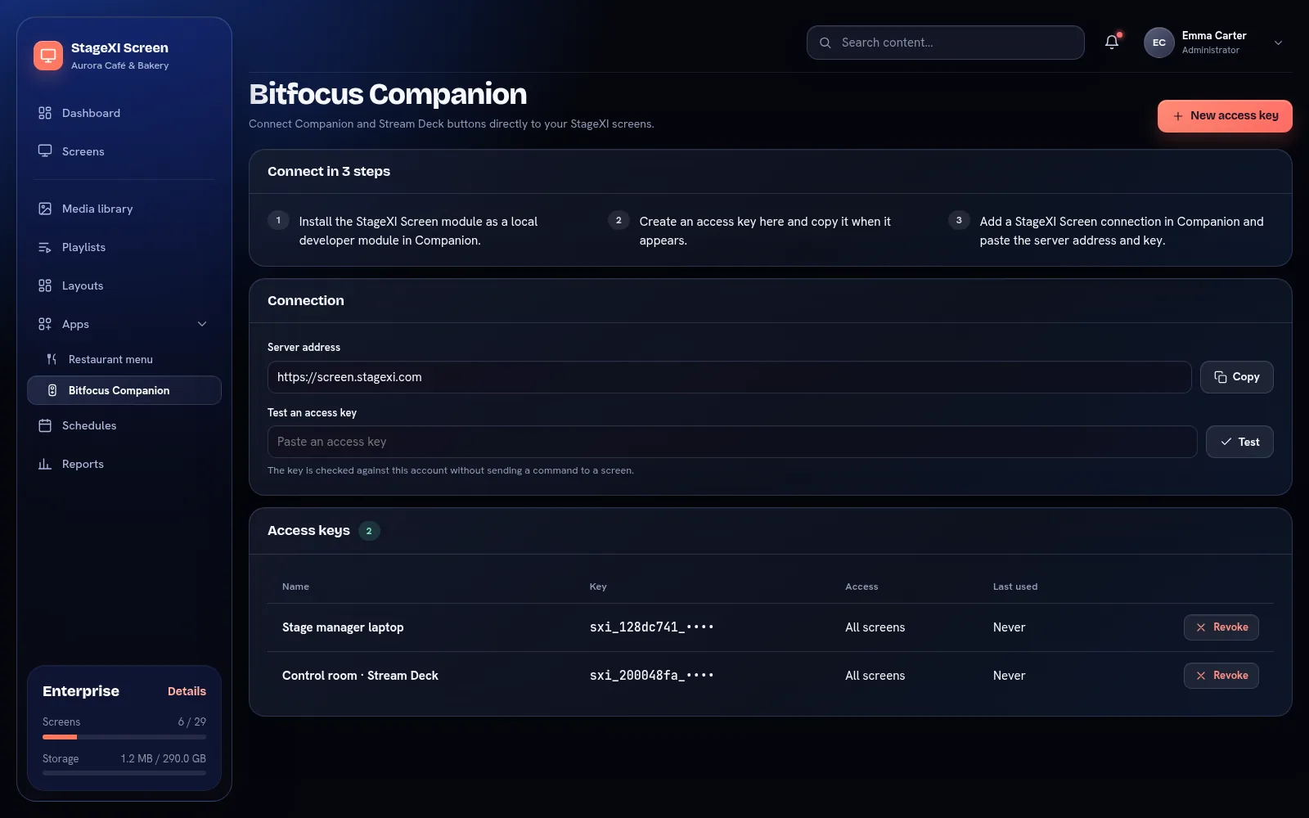Open Enterprise plan Details link
The height and width of the screenshot is (818, 1309).
pyautogui.click(x=187, y=691)
